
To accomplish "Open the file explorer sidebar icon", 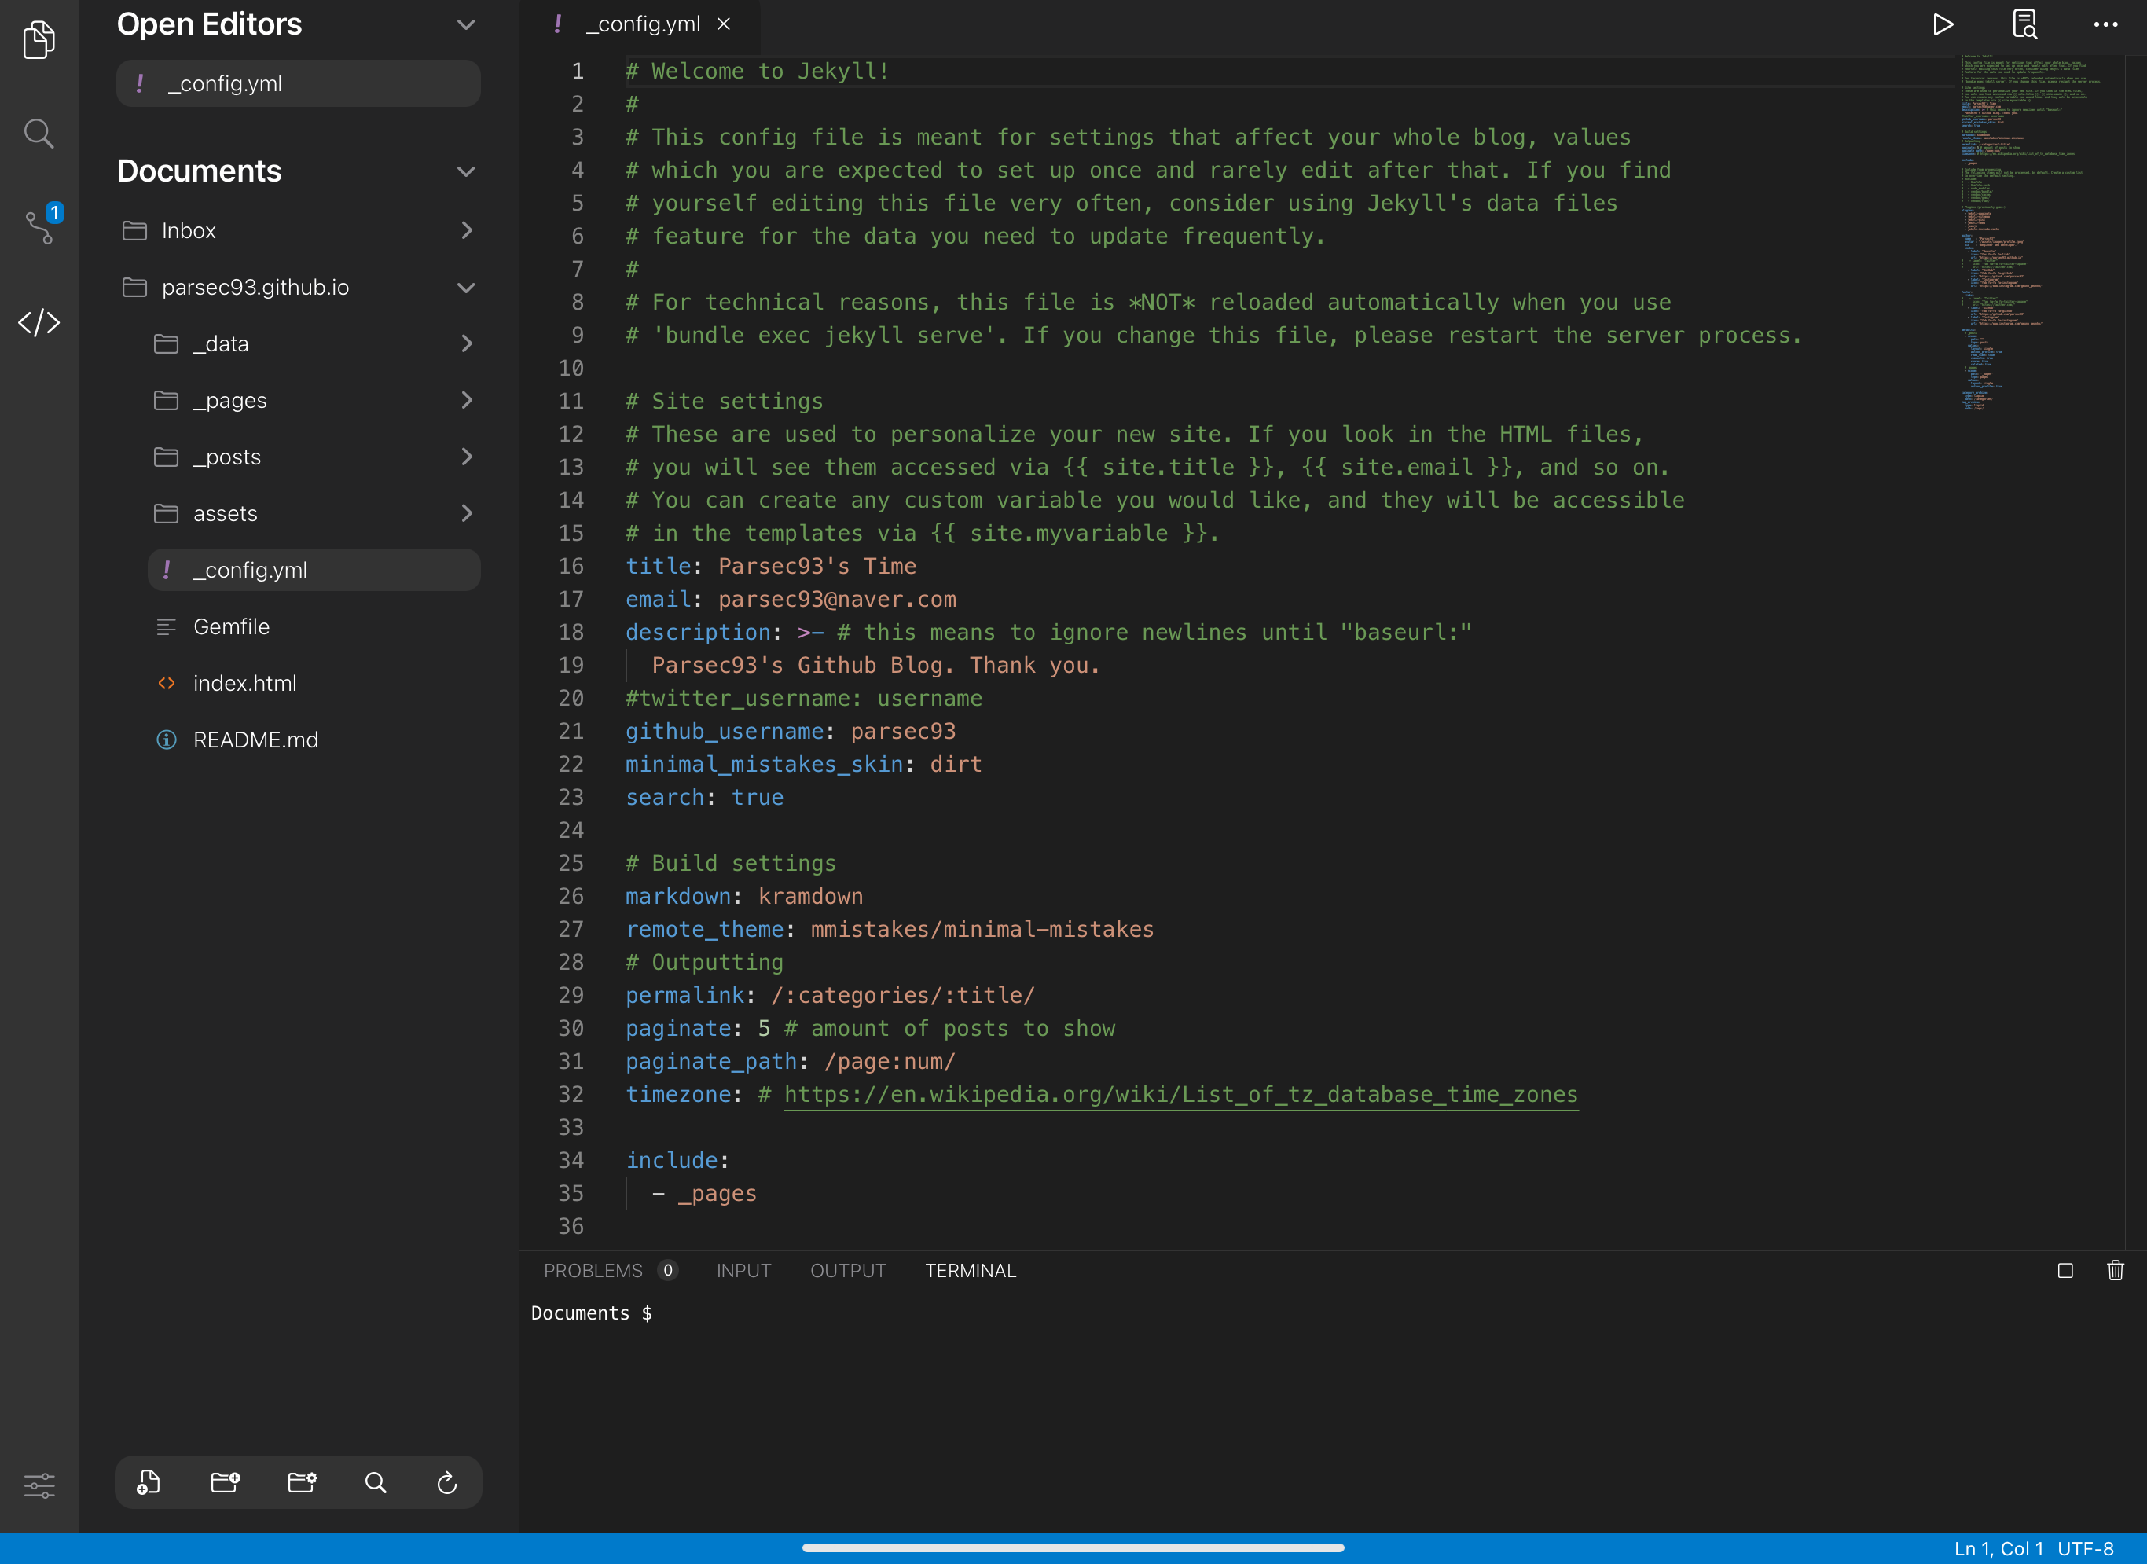I will [x=38, y=40].
